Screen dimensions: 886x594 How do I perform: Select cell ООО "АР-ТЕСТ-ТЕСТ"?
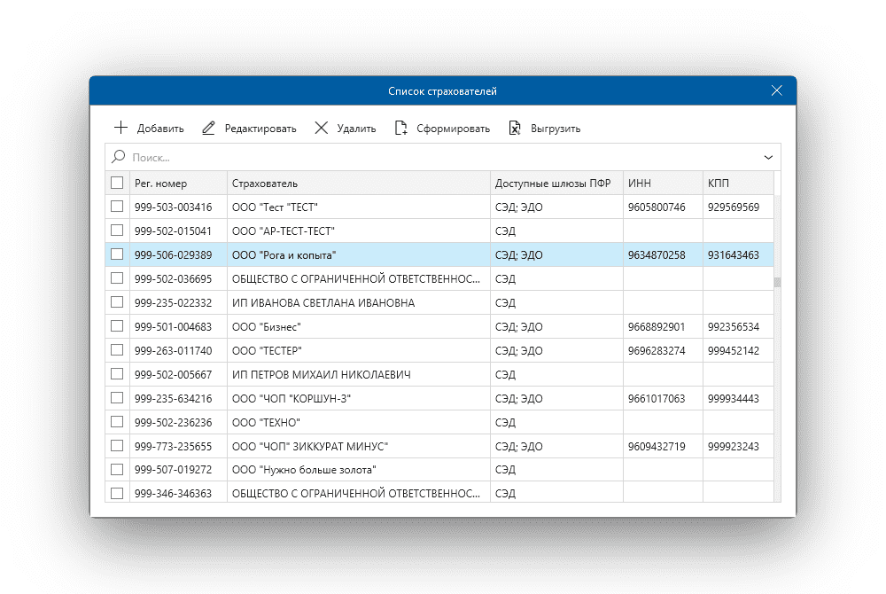[x=358, y=231]
